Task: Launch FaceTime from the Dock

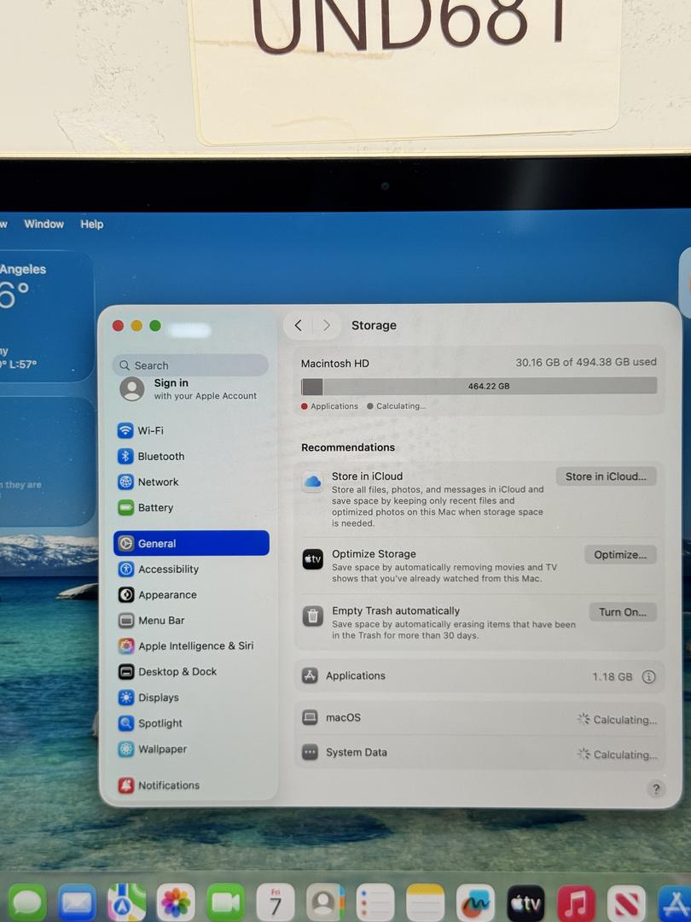Action: (225, 902)
